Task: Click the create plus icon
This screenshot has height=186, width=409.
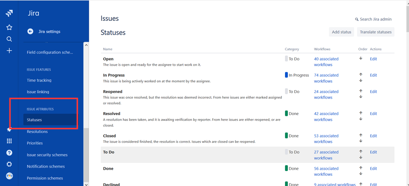Action: click(x=9, y=51)
